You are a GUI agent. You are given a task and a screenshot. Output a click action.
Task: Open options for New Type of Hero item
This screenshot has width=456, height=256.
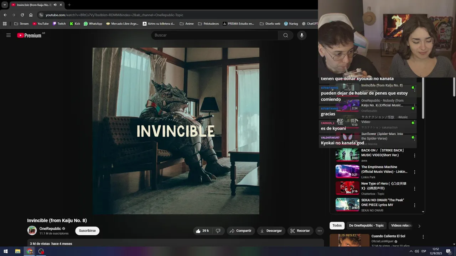(x=415, y=188)
